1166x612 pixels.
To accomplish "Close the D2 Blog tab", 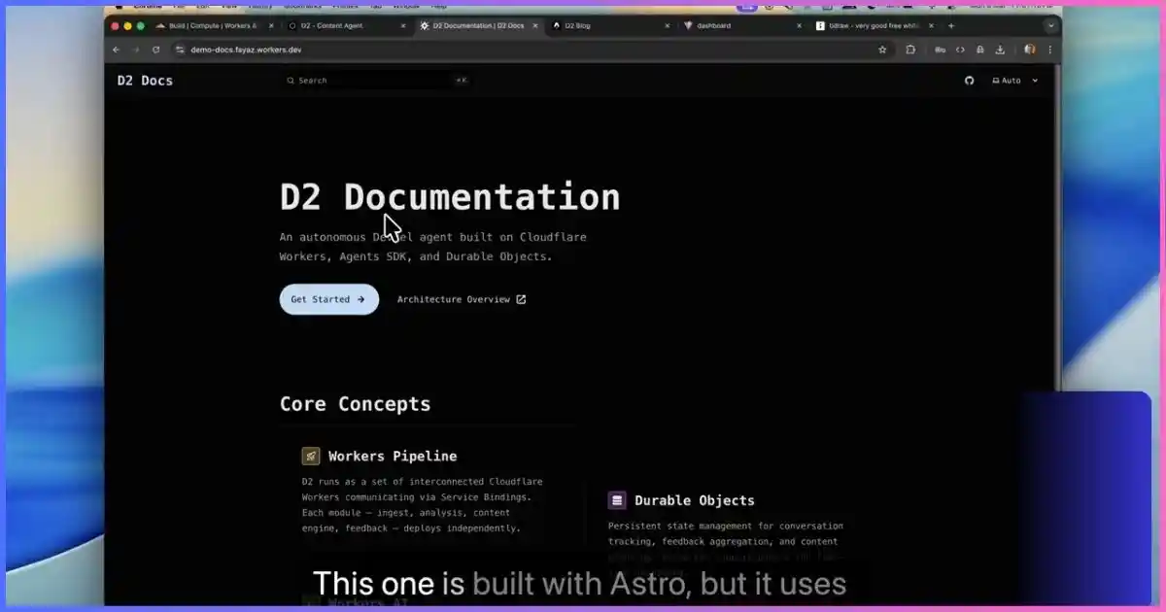I will (x=667, y=25).
